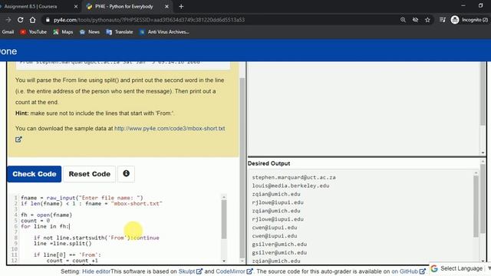491x276 pixels.
Task: Click the info circle button next to Reset Code
Action: click(126, 174)
